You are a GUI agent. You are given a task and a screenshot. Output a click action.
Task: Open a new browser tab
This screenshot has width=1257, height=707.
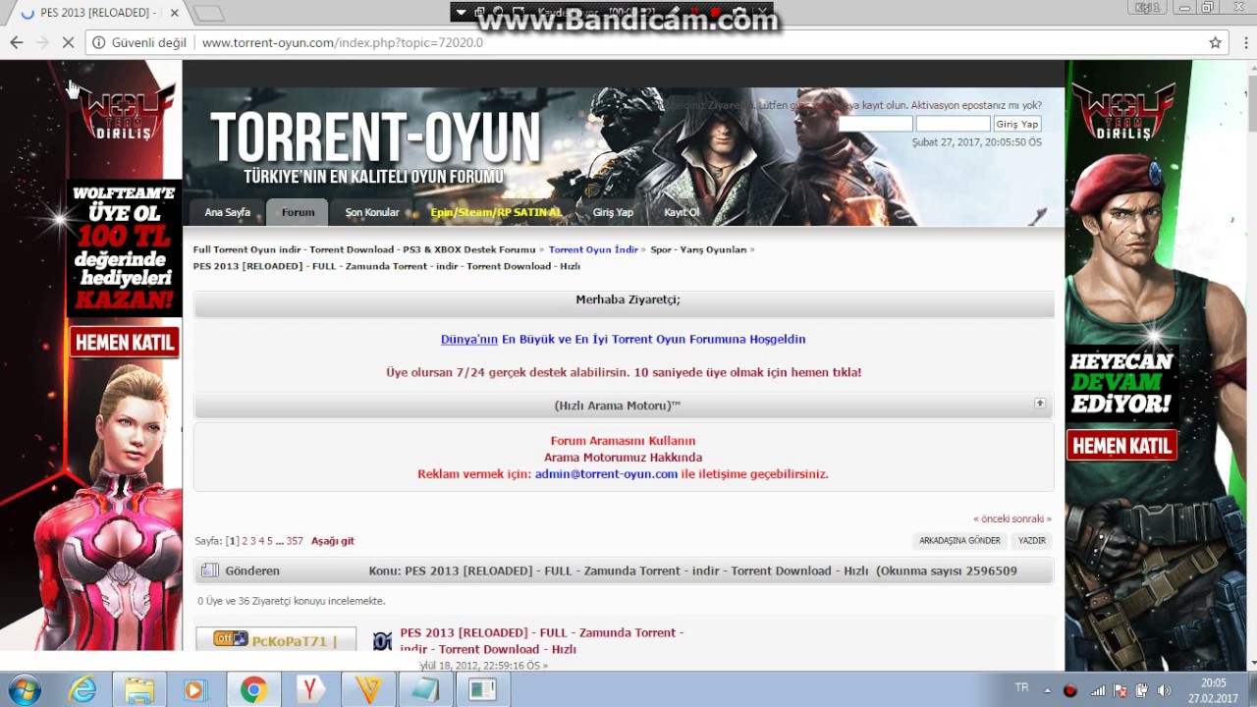pyautogui.click(x=208, y=13)
